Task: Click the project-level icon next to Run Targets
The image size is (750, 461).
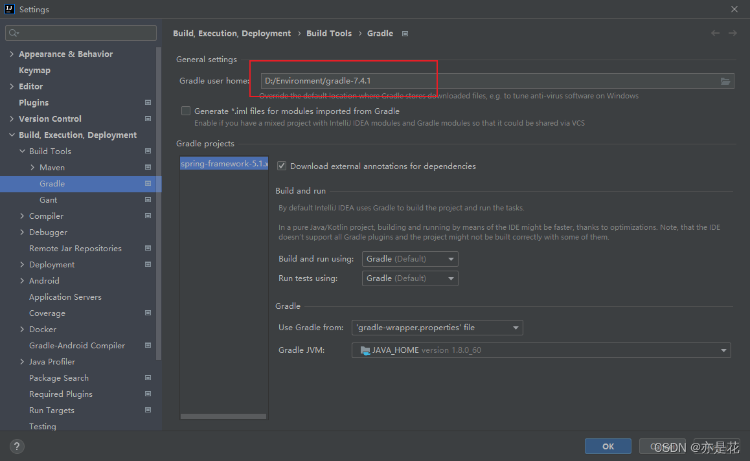Action: pos(148,410)
